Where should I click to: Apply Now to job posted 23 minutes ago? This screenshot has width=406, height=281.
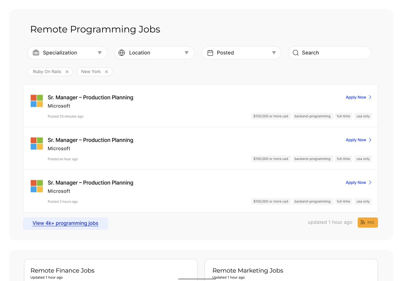tap(356, 97)
